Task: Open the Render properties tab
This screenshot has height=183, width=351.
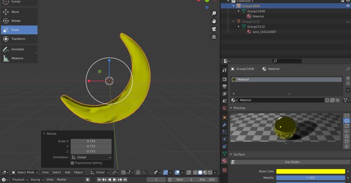Action: pos(225,79)
